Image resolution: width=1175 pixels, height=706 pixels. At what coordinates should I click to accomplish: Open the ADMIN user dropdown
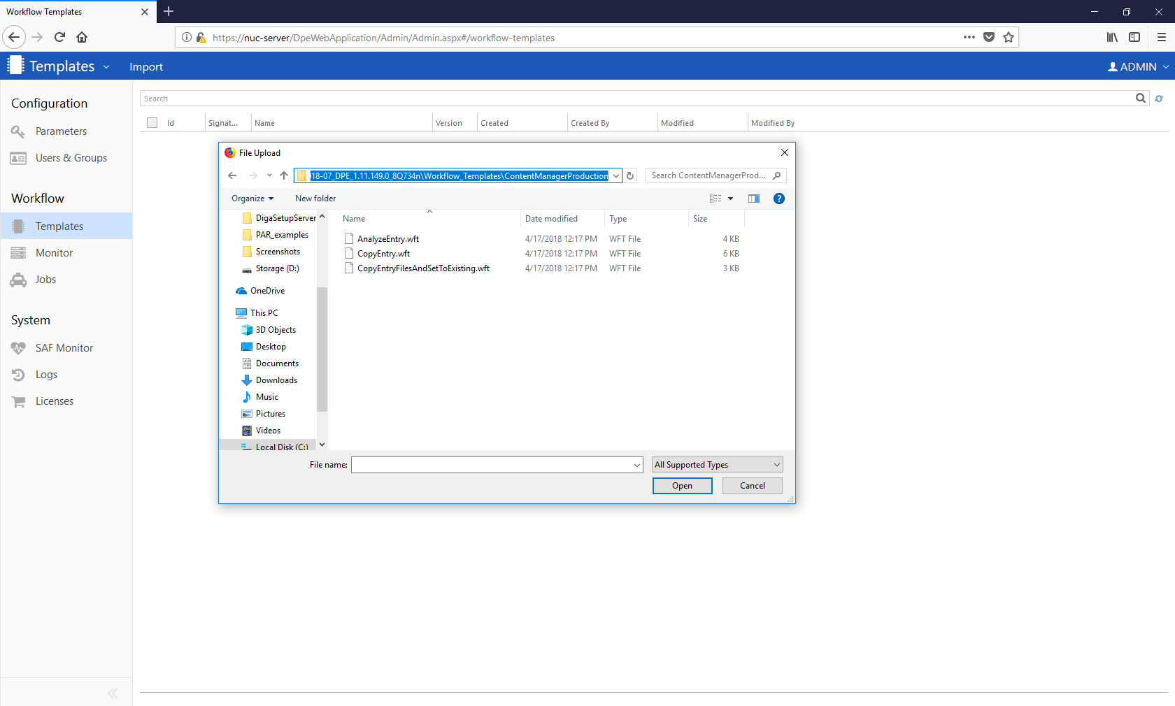[x=1138, y=66]
